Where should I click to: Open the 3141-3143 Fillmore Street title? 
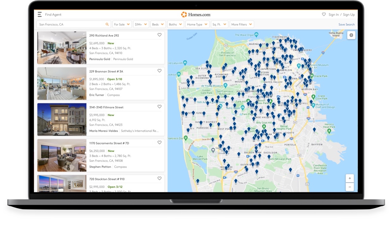106,108
